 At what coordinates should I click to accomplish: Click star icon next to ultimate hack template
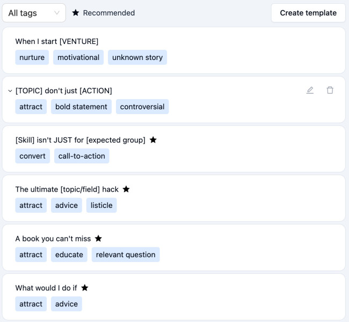pyautogui.click(x=126, y=189)
